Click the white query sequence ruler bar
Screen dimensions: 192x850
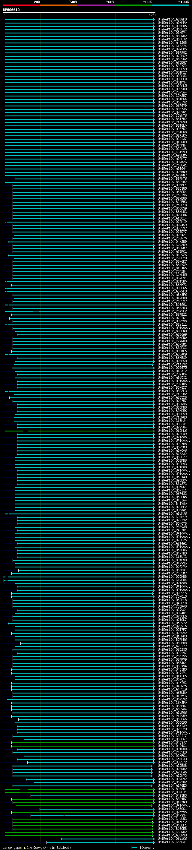(x=79, y=12)
